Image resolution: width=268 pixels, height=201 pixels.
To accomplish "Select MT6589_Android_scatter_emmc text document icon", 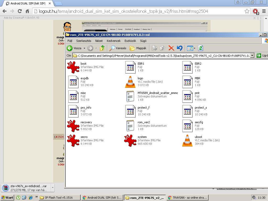I will (130, 97).
